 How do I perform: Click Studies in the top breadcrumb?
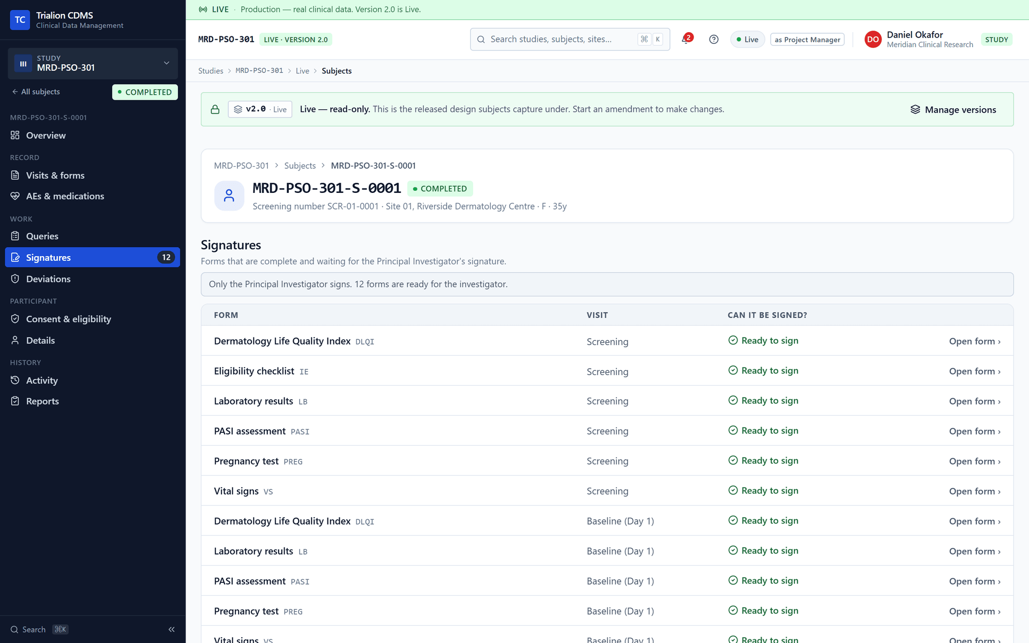coord(211,71)
